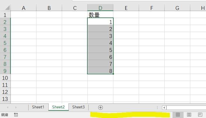Select the Sheet2 tab
This screenshot has width=206, height=118.
(x=58, y=107)
